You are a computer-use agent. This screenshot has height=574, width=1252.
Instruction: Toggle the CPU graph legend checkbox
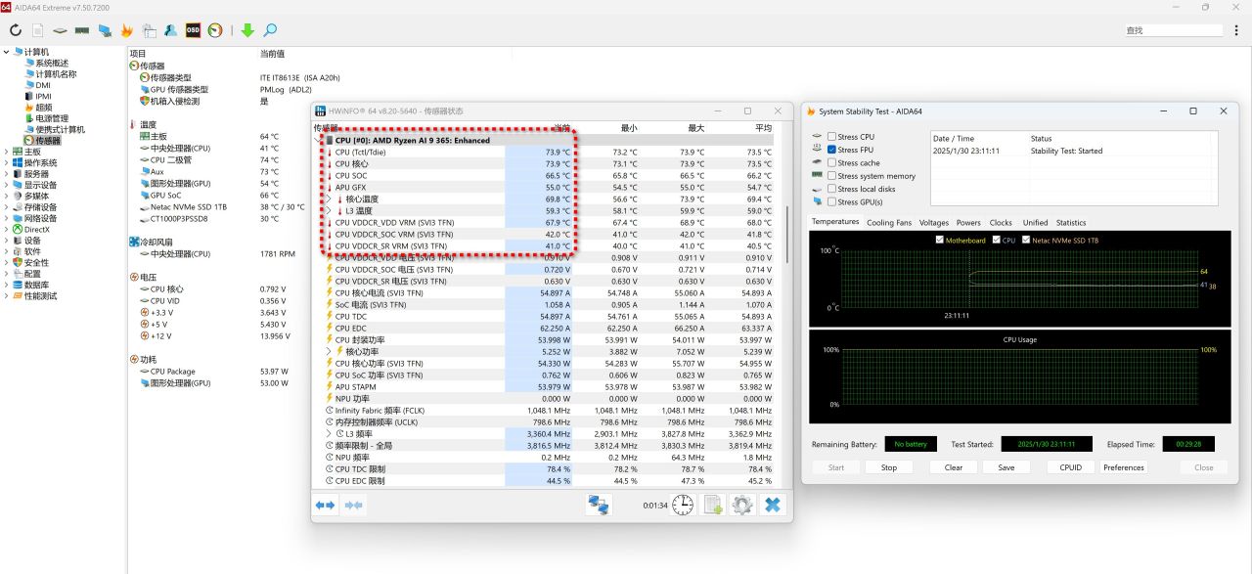point(997,240)
